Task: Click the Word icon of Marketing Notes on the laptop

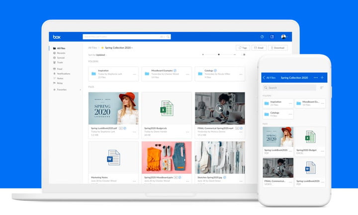Action: tap(113, 158)
